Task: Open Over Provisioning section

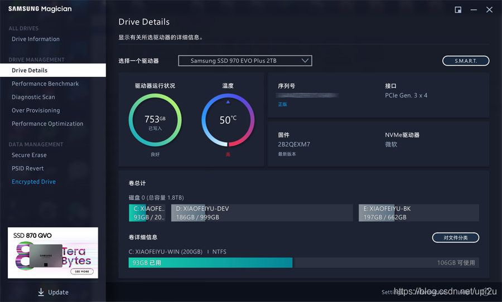Action: pos(36,110)
